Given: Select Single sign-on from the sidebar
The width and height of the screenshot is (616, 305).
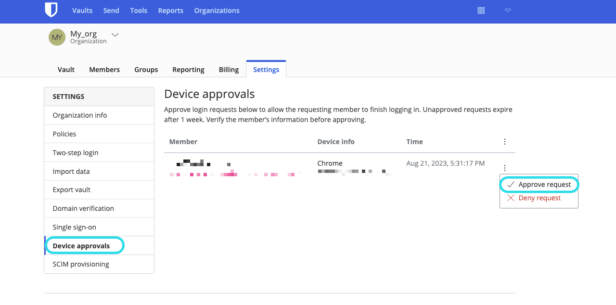Looking at the screenshot, I should [76, 227].
